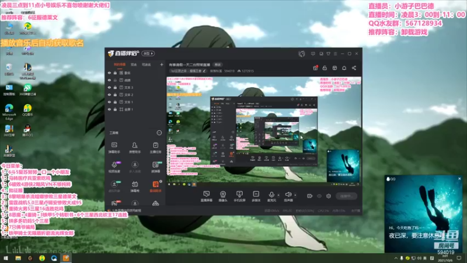467x263 pixels.
Task: Add a 多媒体 media source
Action: click(256, 196)
